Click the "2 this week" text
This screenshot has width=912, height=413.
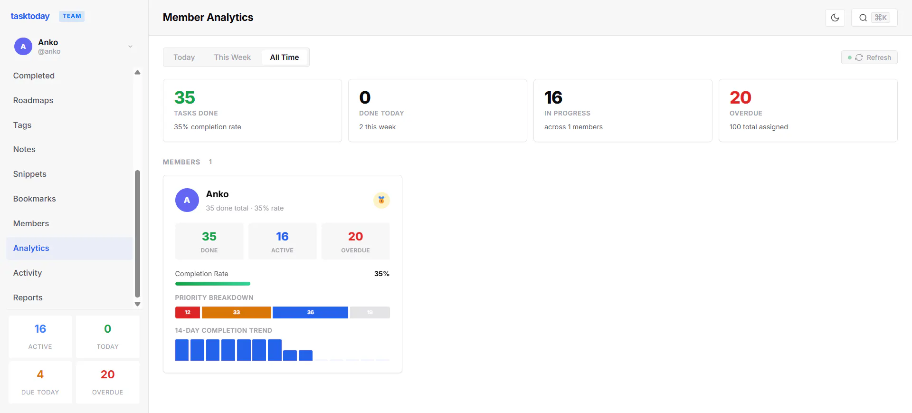pyautogui.click(x=378, y=127)
